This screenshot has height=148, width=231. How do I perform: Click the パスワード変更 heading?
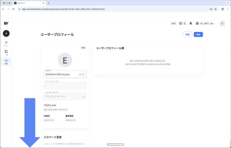click(53, 137)
